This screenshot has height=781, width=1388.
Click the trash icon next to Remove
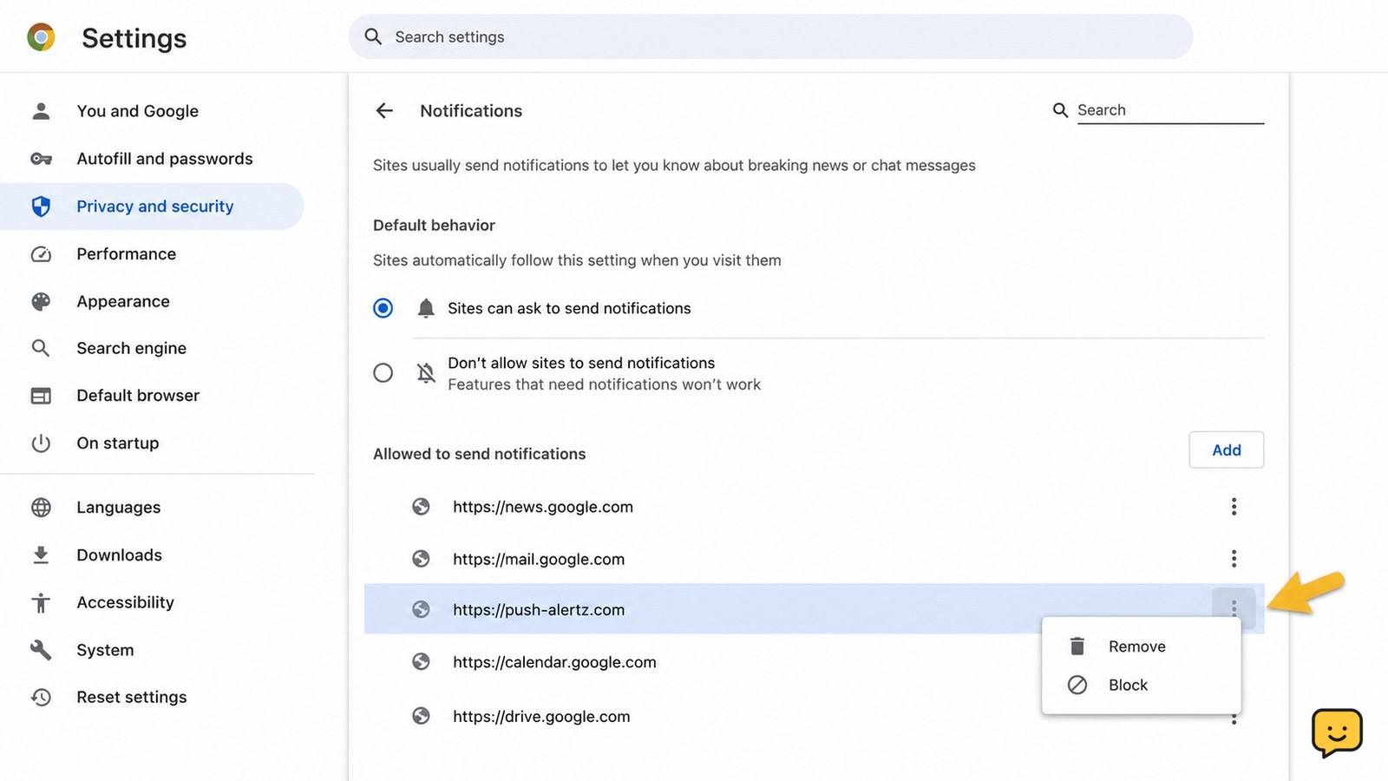(x=1077, y=646)
